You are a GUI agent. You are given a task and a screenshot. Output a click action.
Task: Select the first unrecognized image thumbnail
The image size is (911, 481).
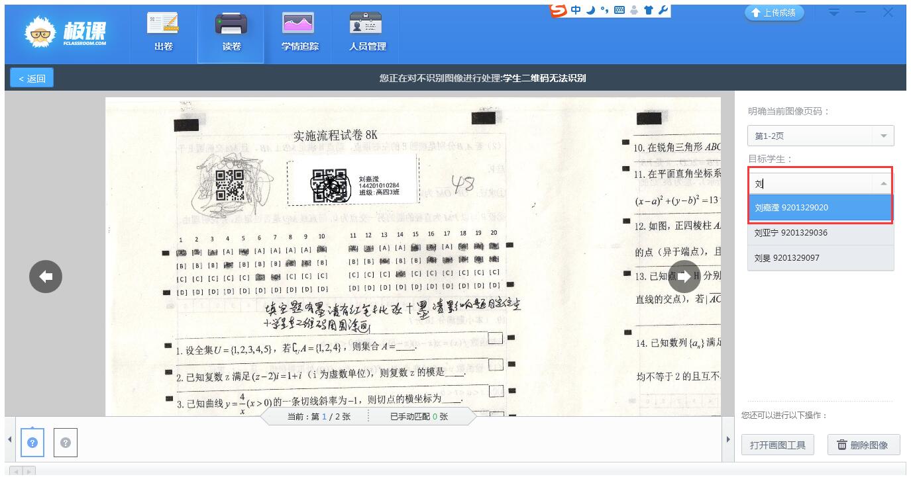coord(32,443)
